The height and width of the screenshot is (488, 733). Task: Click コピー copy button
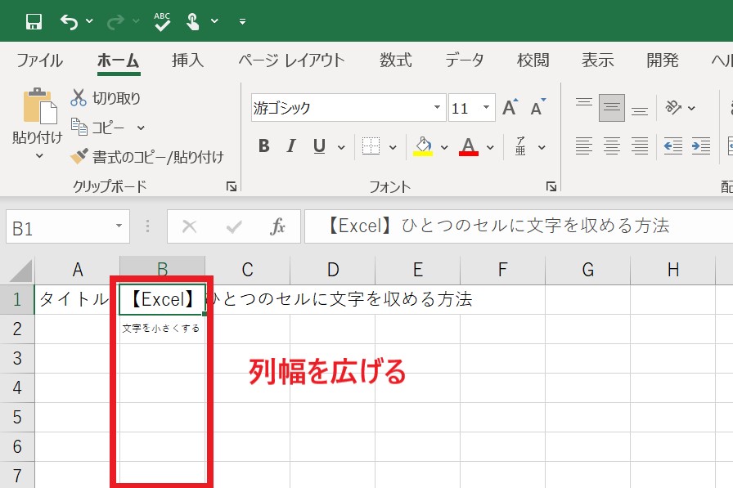(x=98, y=128)
